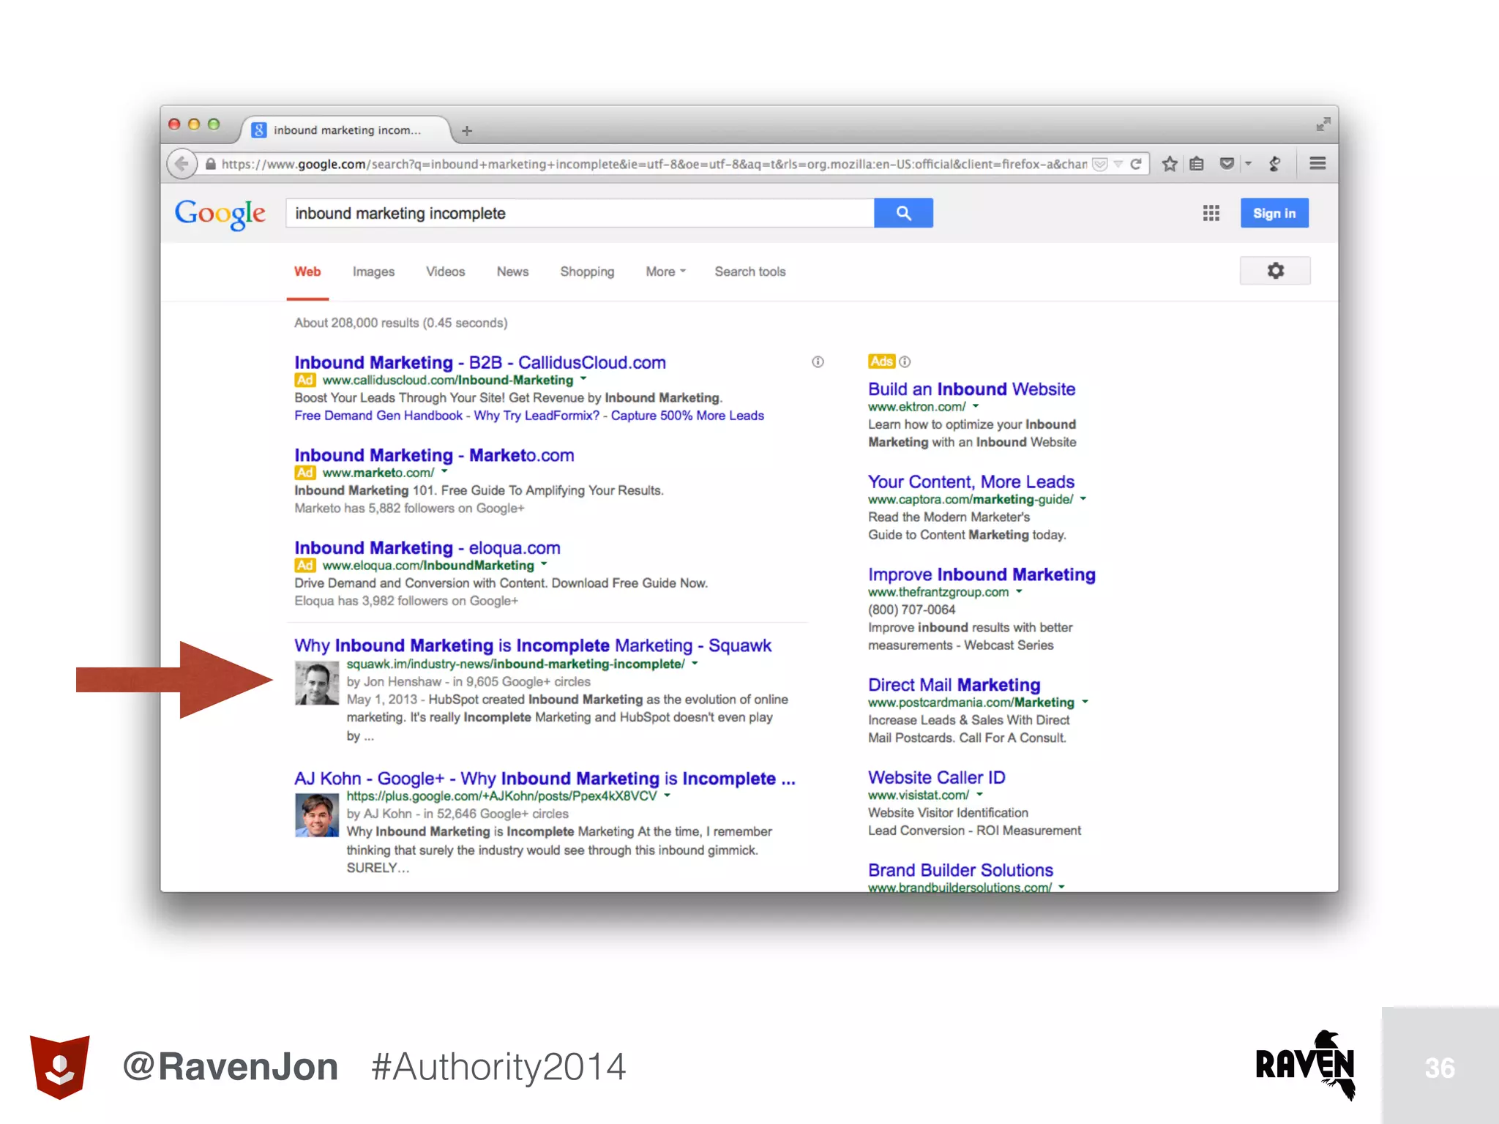The image size is (1499, 1124).
Task: Open 'Direct Mail Marketing' sidebar ad
Action: pyautogui.click(x=954, y=685)
